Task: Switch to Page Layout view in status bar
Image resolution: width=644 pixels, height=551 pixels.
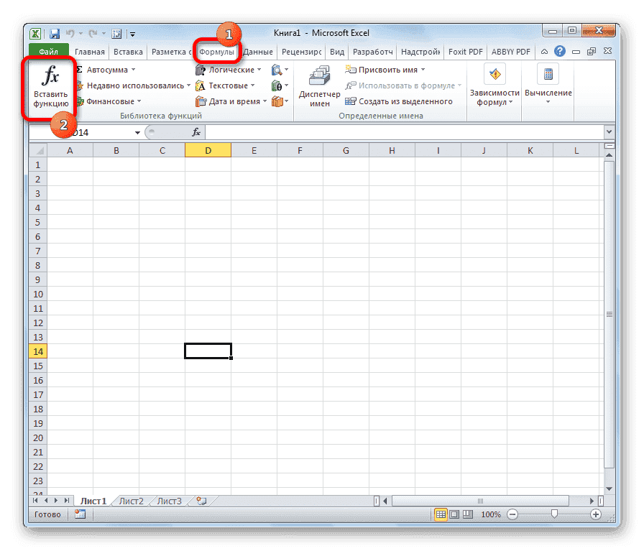Action: (456, 514)
